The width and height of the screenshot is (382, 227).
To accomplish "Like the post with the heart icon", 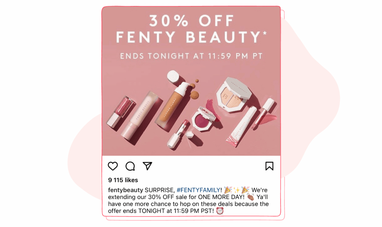I will click(x=113, y=166).
